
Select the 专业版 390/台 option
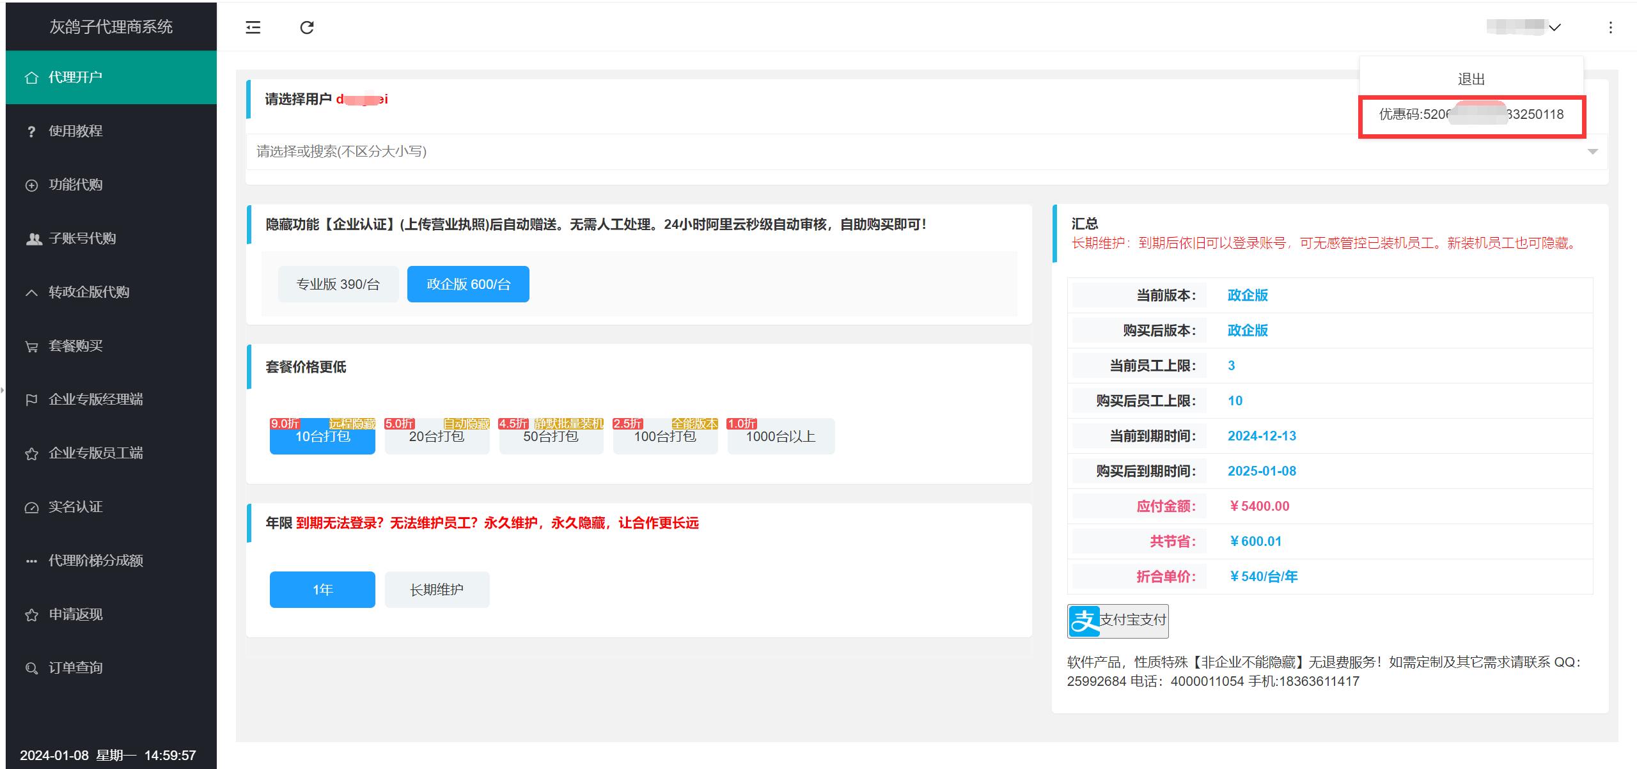tap(338, 284)
